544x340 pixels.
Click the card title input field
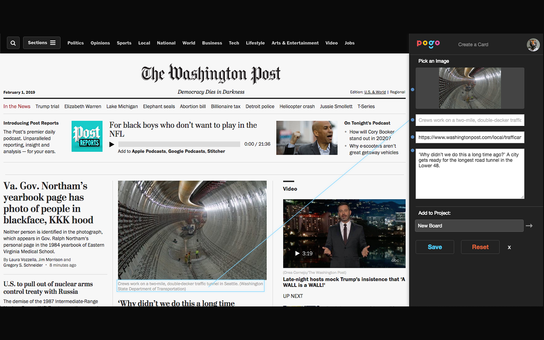pos(470,120)
